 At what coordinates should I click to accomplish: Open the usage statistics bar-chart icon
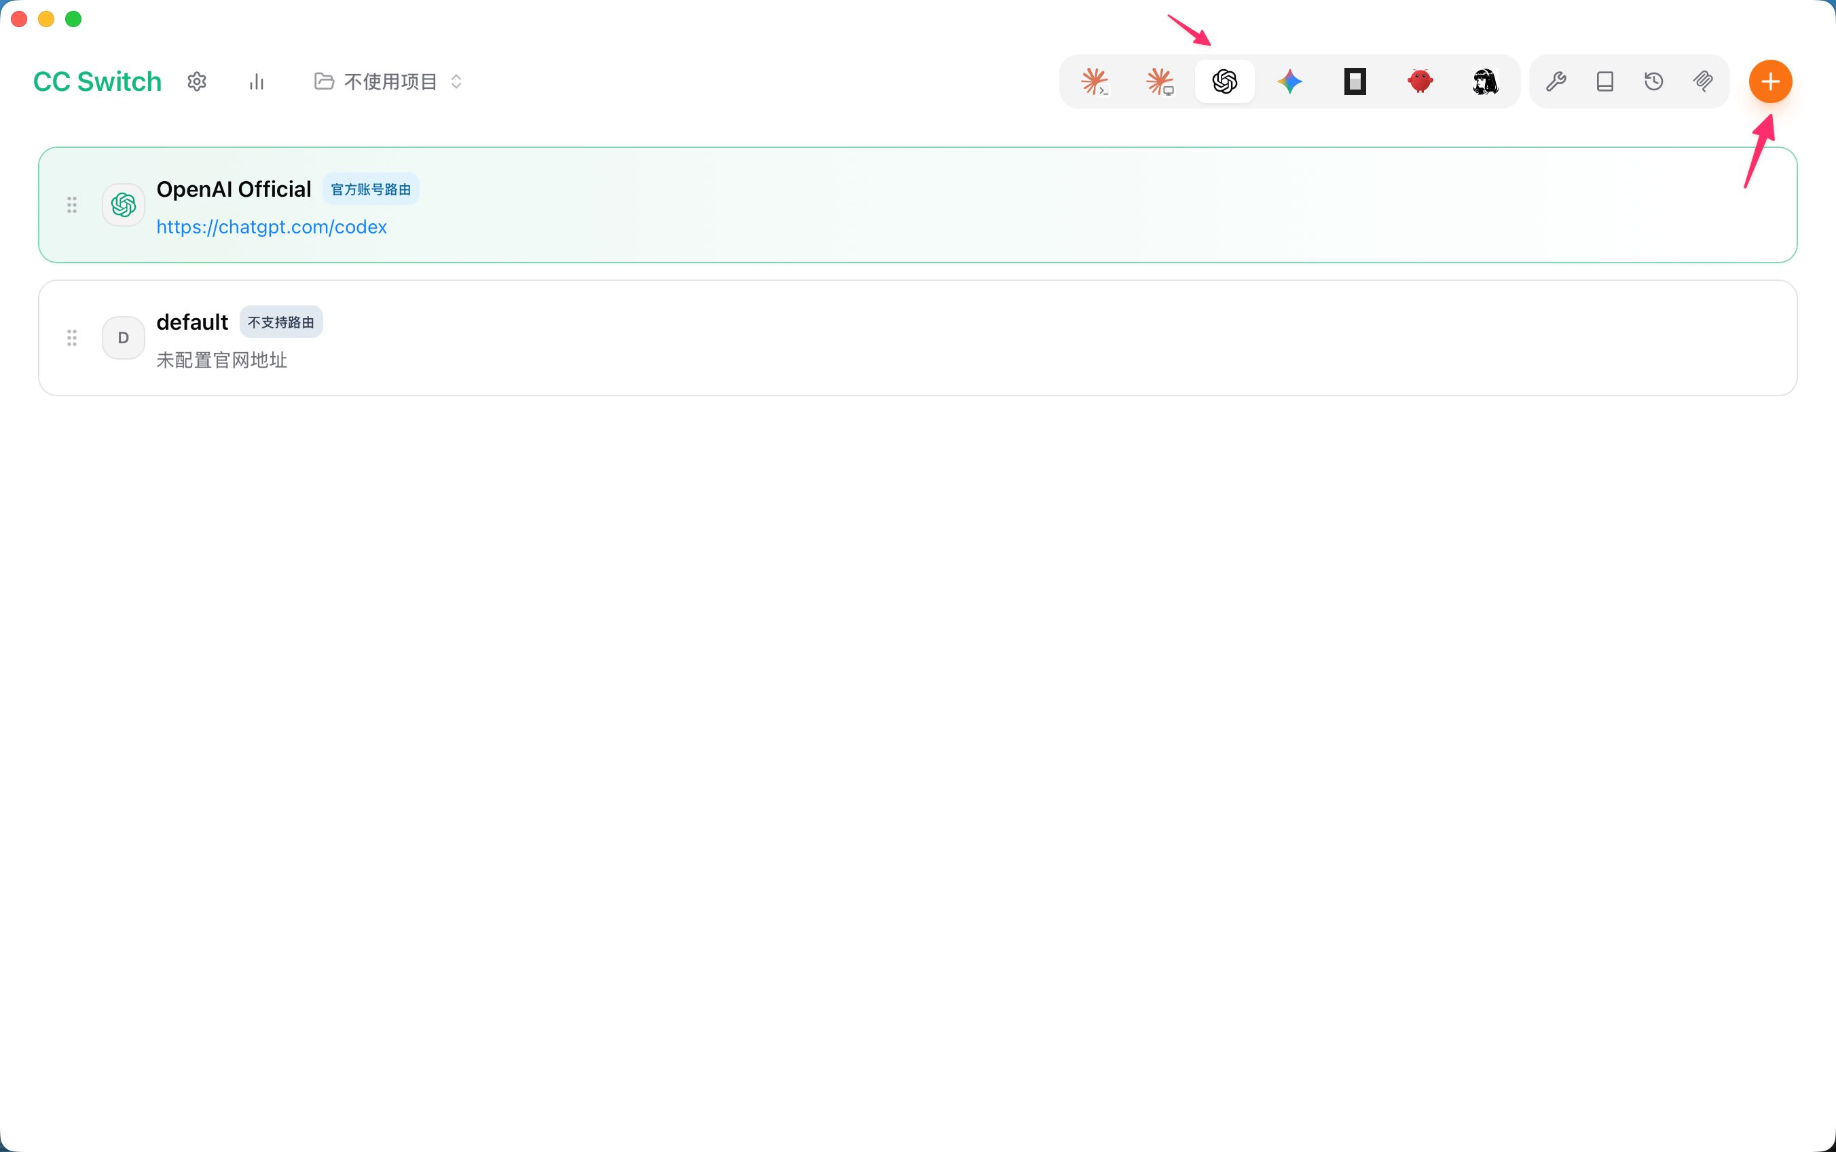256,81
